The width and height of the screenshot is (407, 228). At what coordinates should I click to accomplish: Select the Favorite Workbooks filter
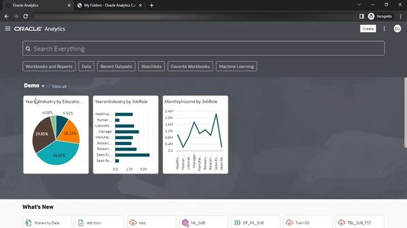[190, 66]
